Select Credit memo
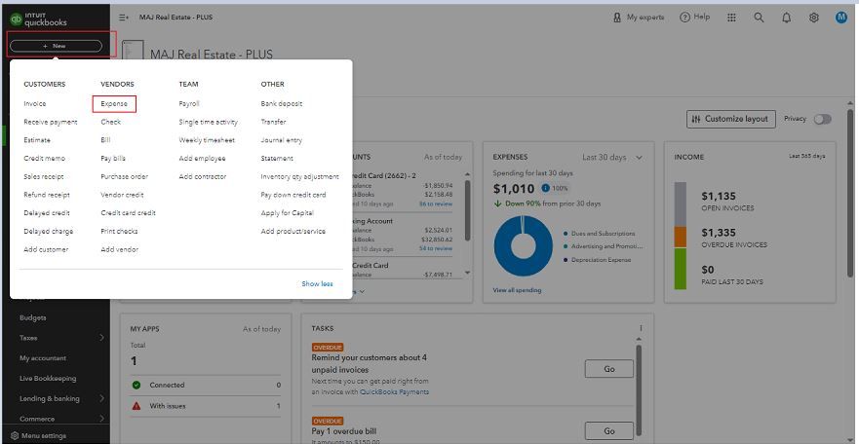 (45, 159)
